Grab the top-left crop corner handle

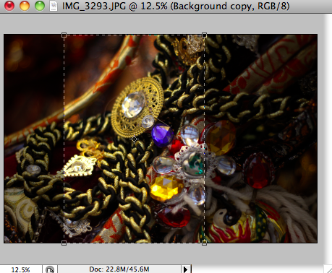point(64,35)
